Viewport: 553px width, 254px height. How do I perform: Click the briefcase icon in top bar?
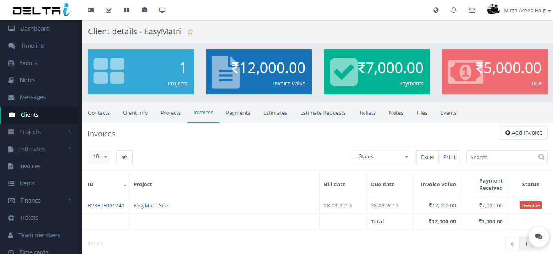pos(144,10)
